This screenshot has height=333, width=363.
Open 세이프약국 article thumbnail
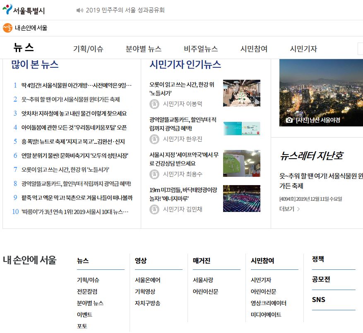click(x=241, y=163)
